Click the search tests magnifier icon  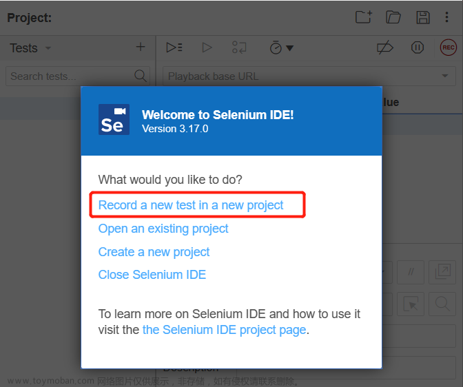tap(141, 76)
